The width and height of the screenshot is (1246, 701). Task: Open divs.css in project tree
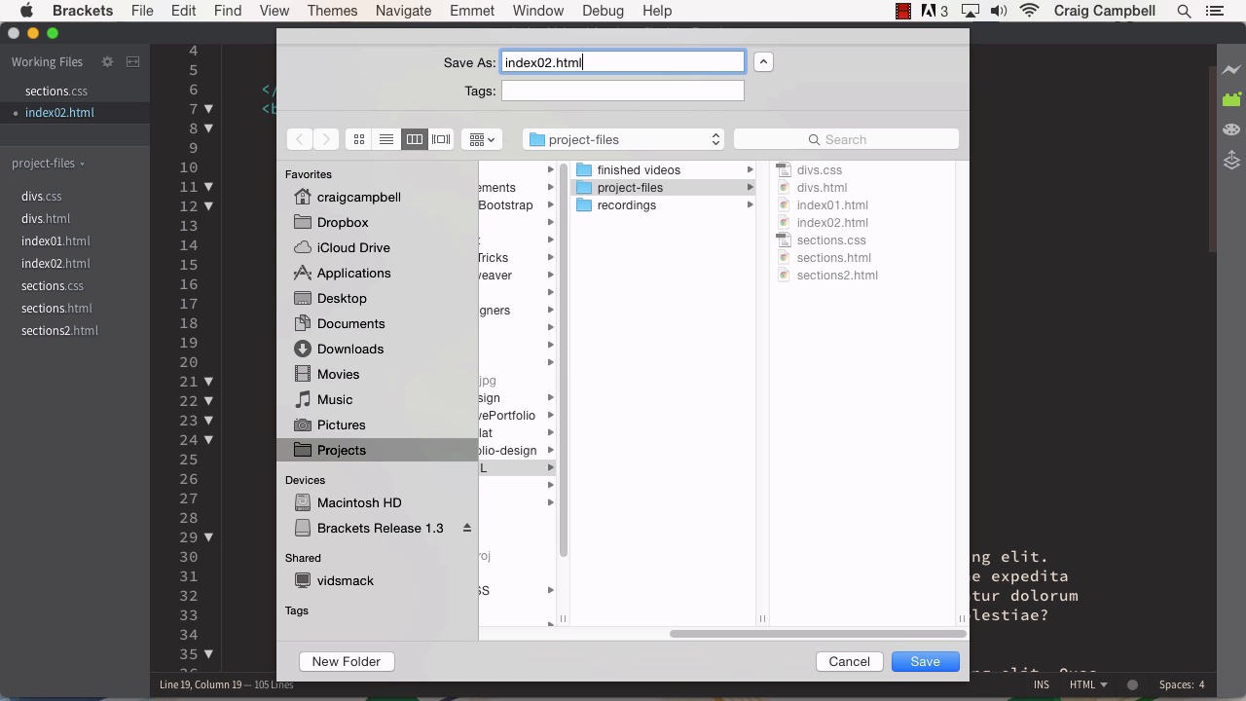tap(42, 196)
